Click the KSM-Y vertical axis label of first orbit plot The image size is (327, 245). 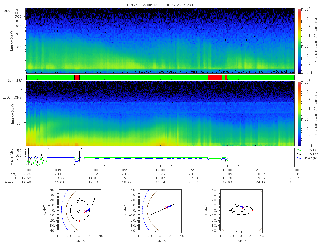[x=44, y=210]
